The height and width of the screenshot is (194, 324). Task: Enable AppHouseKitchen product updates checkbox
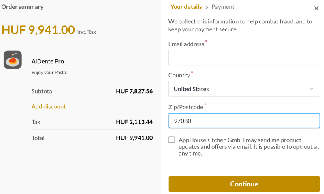171,140
